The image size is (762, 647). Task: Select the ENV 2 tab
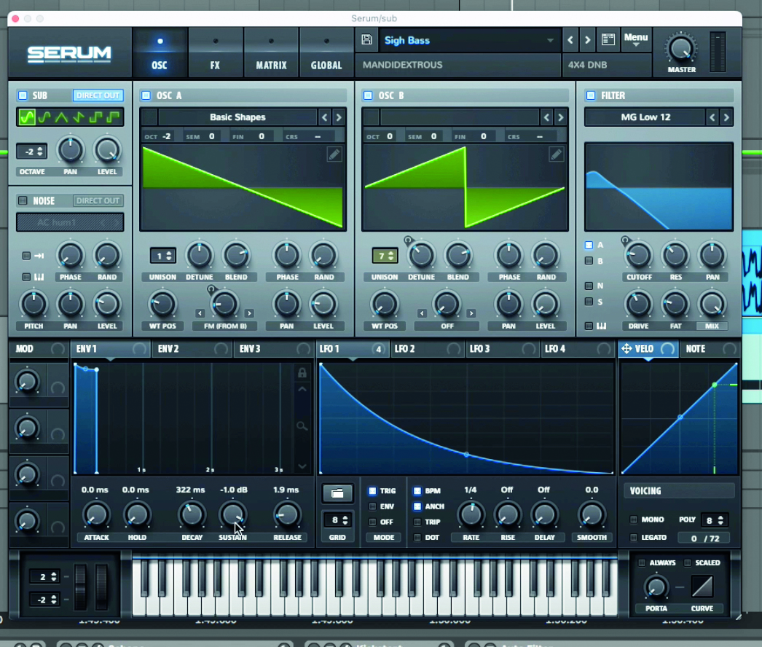tap(192, 348)
